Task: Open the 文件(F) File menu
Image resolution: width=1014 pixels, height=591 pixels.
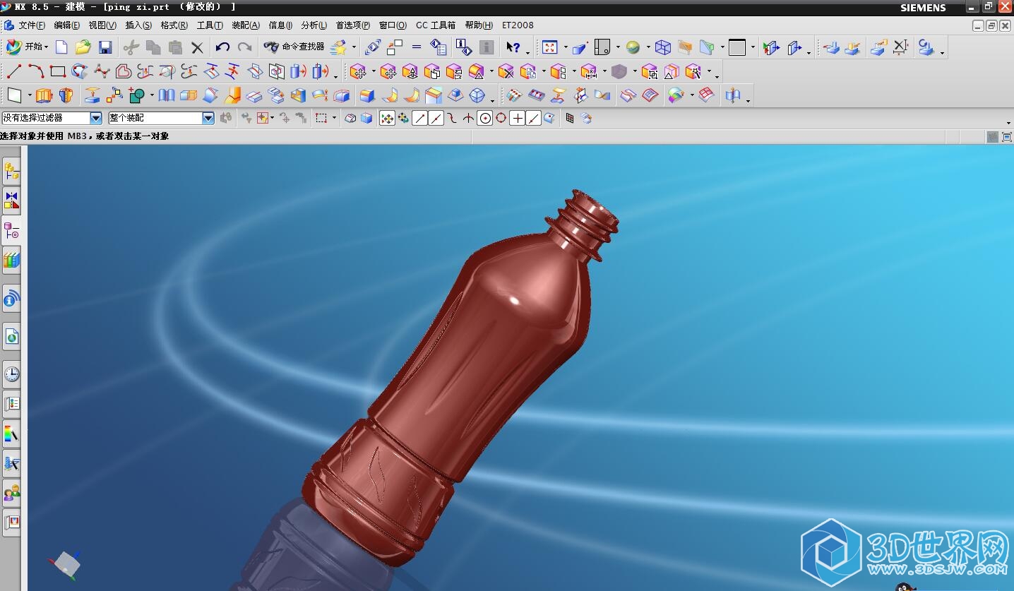Action: (32, 25)
